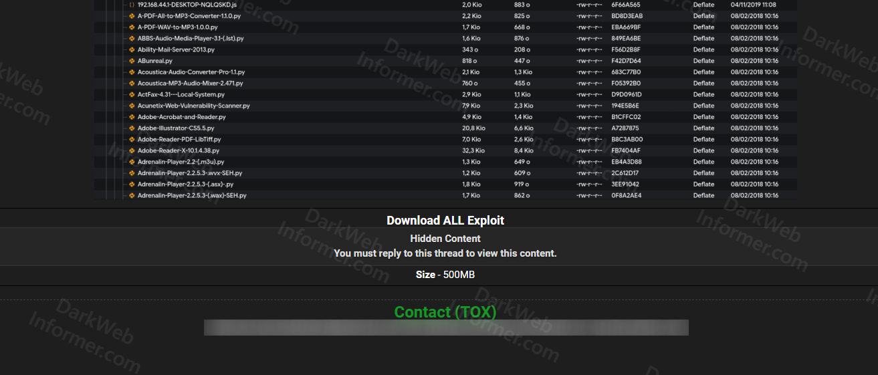The height and width of the screenshot is (375, 878).
Task: Select the ActFax-4.31---Local-System.py entry
Action: [181, 95]
